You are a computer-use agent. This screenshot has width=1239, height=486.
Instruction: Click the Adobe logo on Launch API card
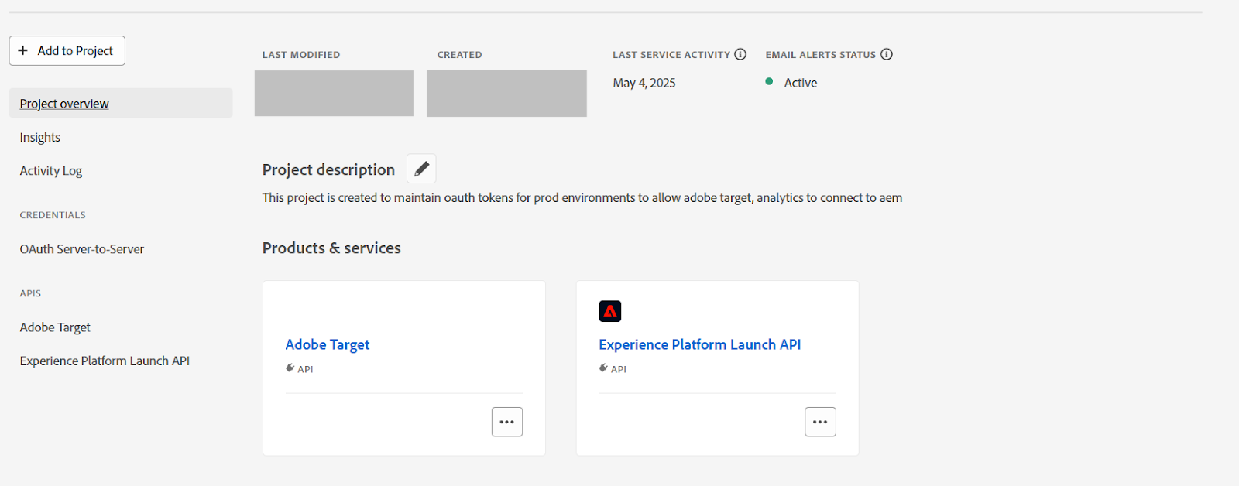[x=610, y=311]
